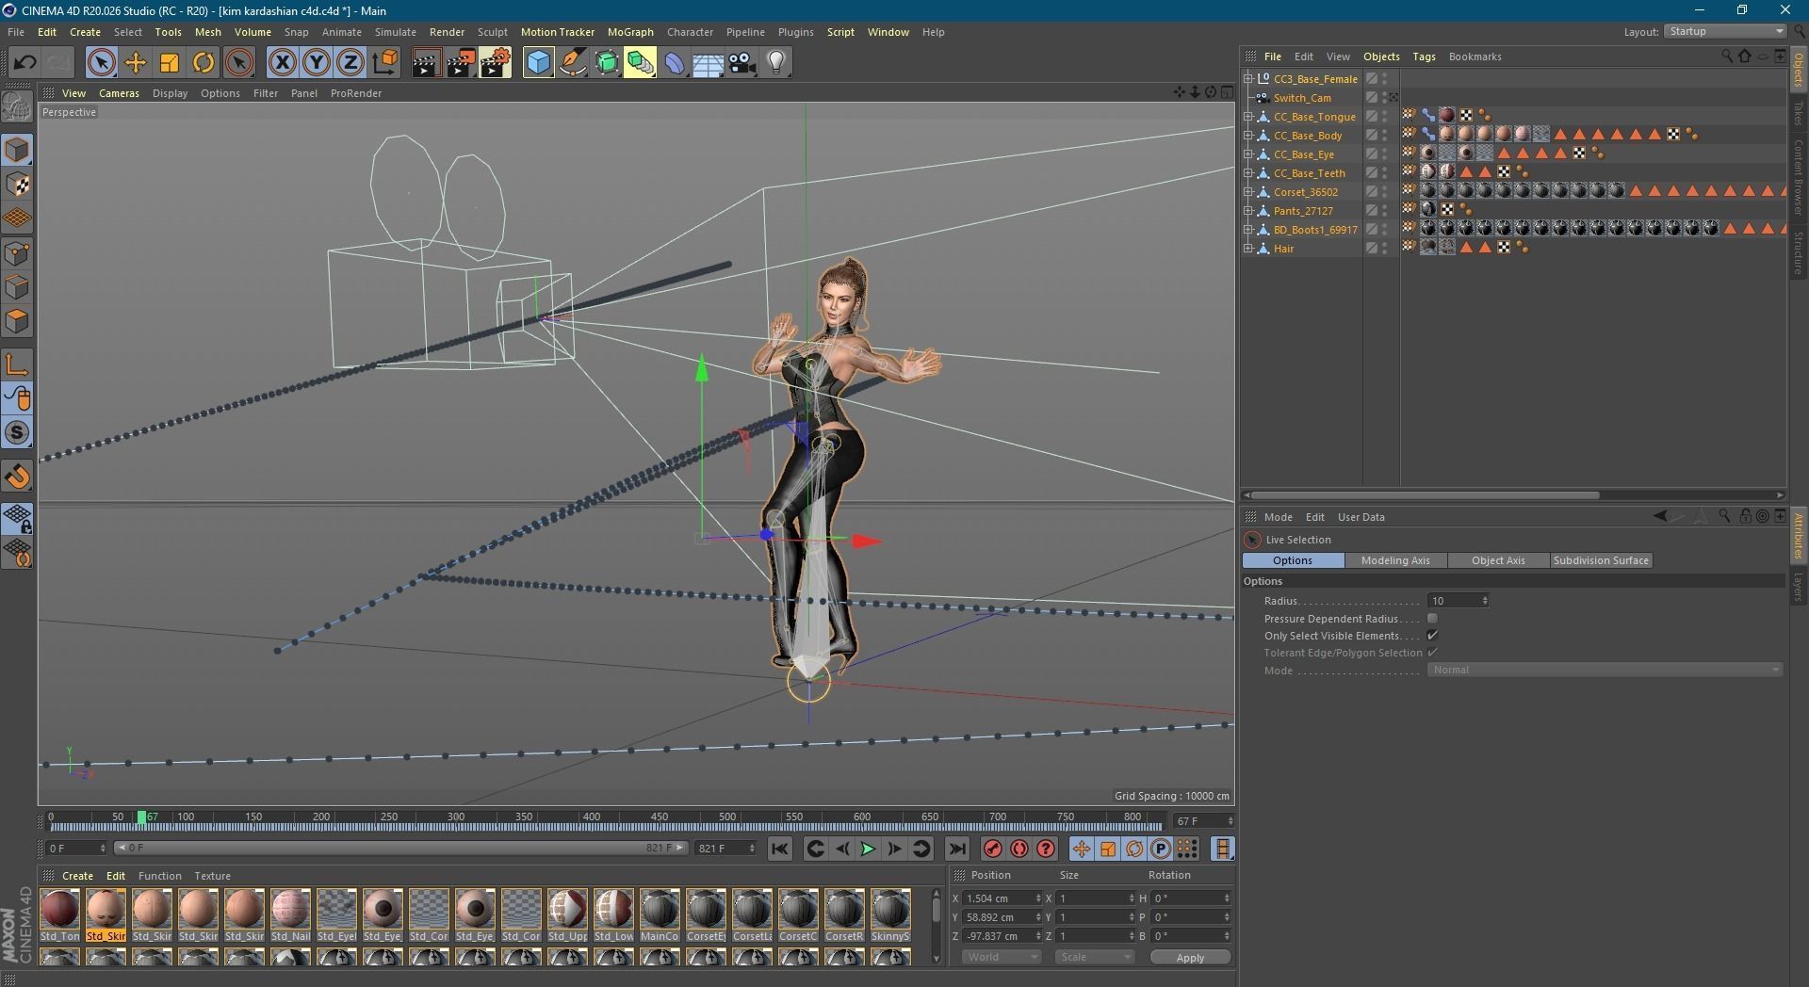Viewport: 1809px width, 987px height.
Task: Toggle the Parameter key P button
Action: click(x=1160, y=849)
